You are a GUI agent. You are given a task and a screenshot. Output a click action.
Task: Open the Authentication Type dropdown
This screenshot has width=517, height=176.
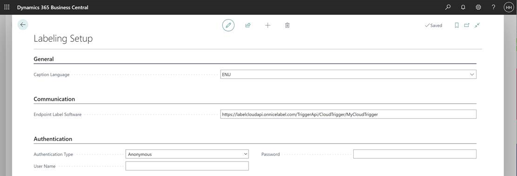(x=187, y=154)
